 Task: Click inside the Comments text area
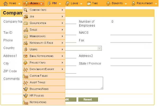84,83
